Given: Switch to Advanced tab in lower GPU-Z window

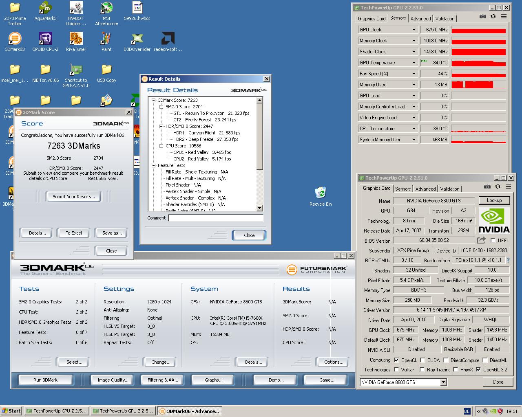Looking at the screenshot, I should [425, 189].
